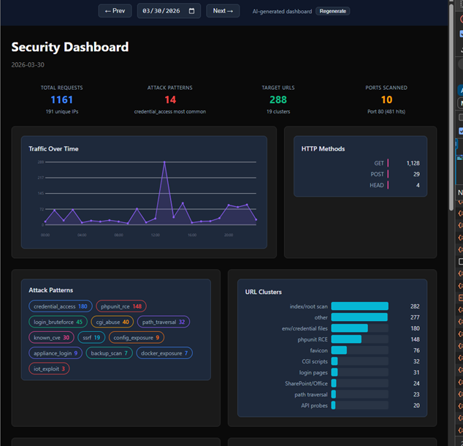This screenshot has width=463, height=446.
Task: Select the 'SharePoint/Office' cluster label
Action: 306,383
